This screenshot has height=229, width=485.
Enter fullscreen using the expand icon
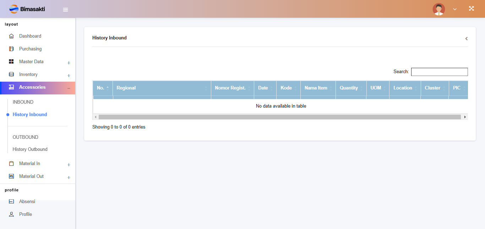click(x=471, y=9)
